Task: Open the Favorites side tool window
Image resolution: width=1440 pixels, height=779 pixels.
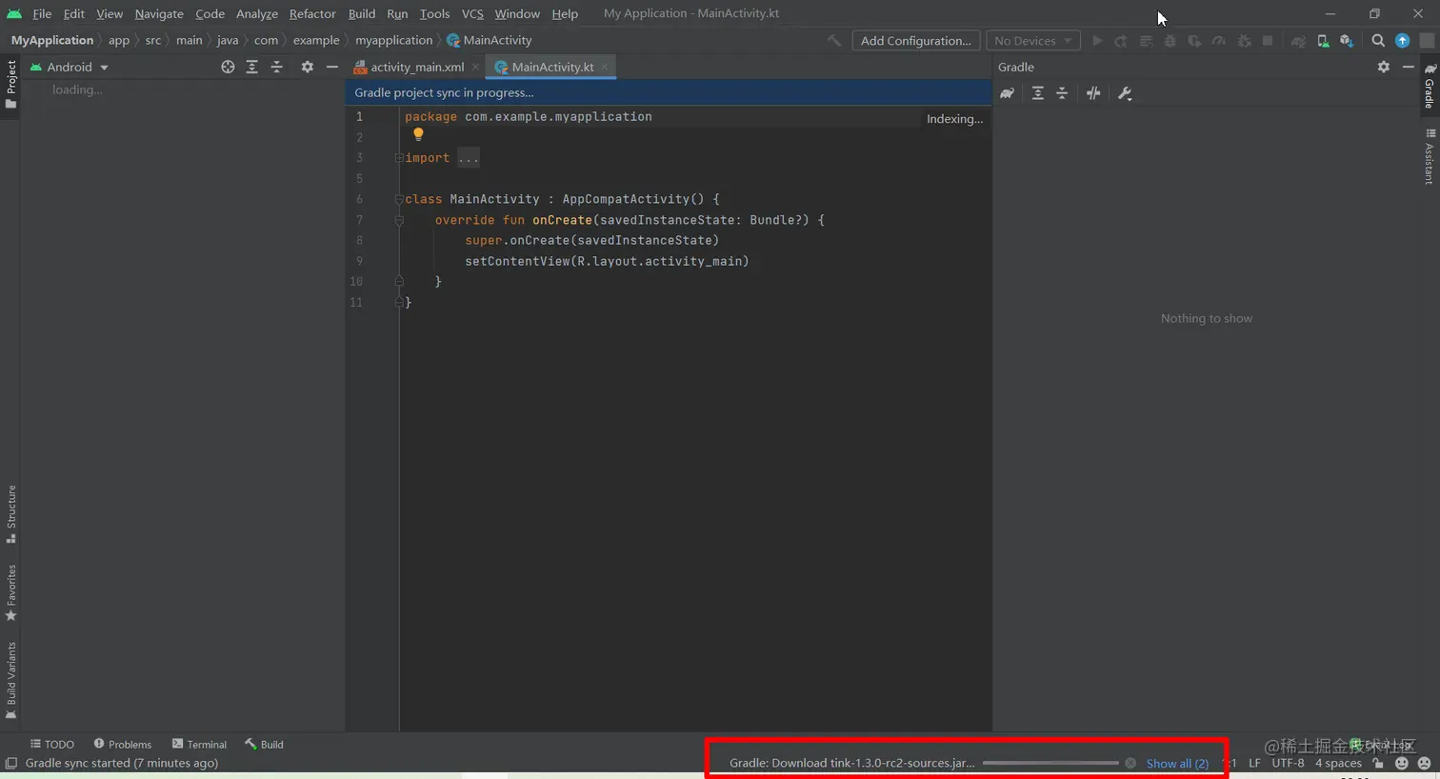Action: (x=10, y=592)
